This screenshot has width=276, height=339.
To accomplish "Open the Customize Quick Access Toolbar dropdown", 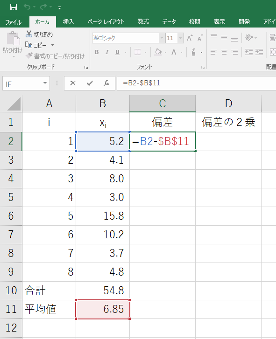I will pyautogui.click(x=59, y=8).
